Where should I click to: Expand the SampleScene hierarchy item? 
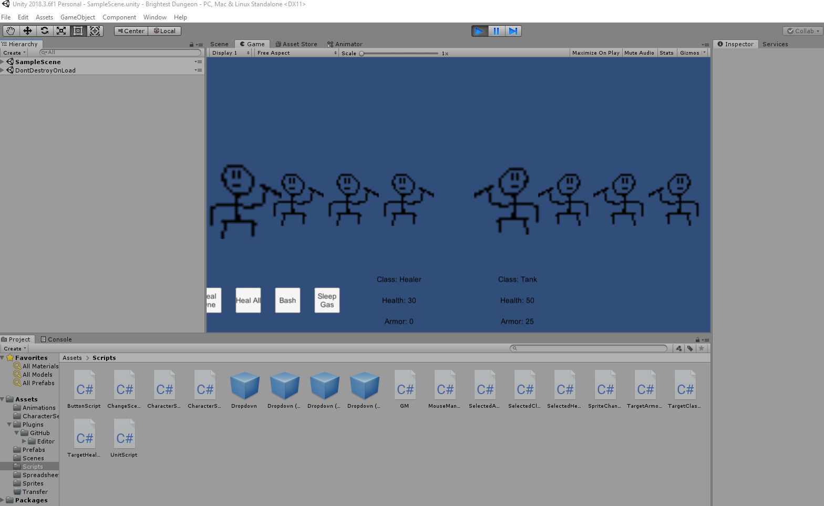(3, 62)
